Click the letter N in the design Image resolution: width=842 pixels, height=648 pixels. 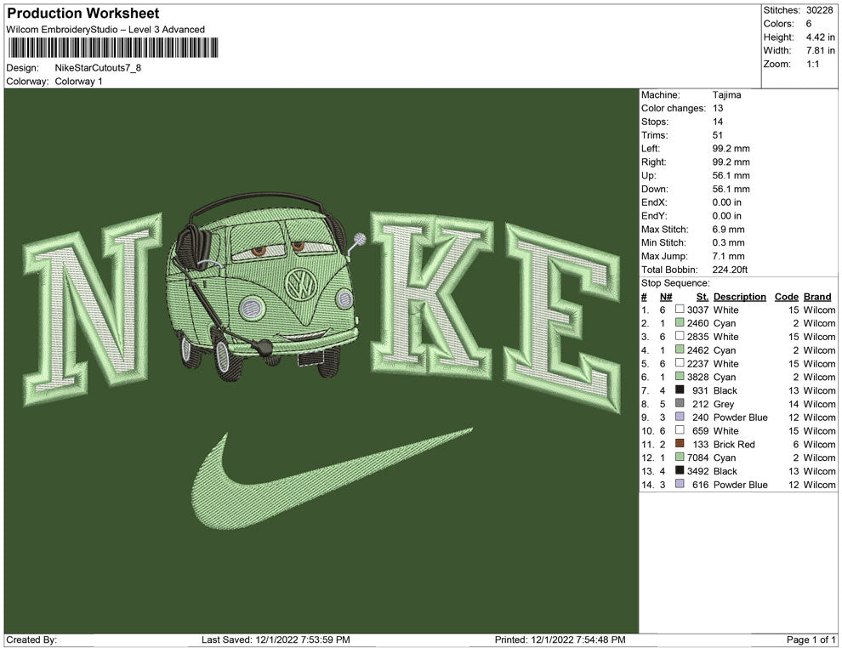[x=93, y=310]
